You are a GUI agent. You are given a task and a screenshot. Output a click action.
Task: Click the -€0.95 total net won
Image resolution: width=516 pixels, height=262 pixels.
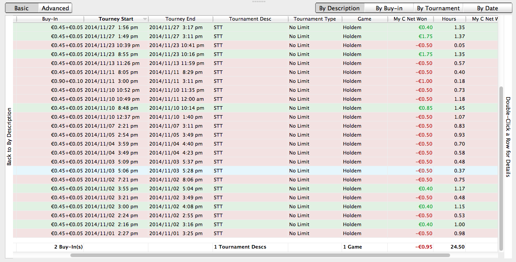coord(410,247)
